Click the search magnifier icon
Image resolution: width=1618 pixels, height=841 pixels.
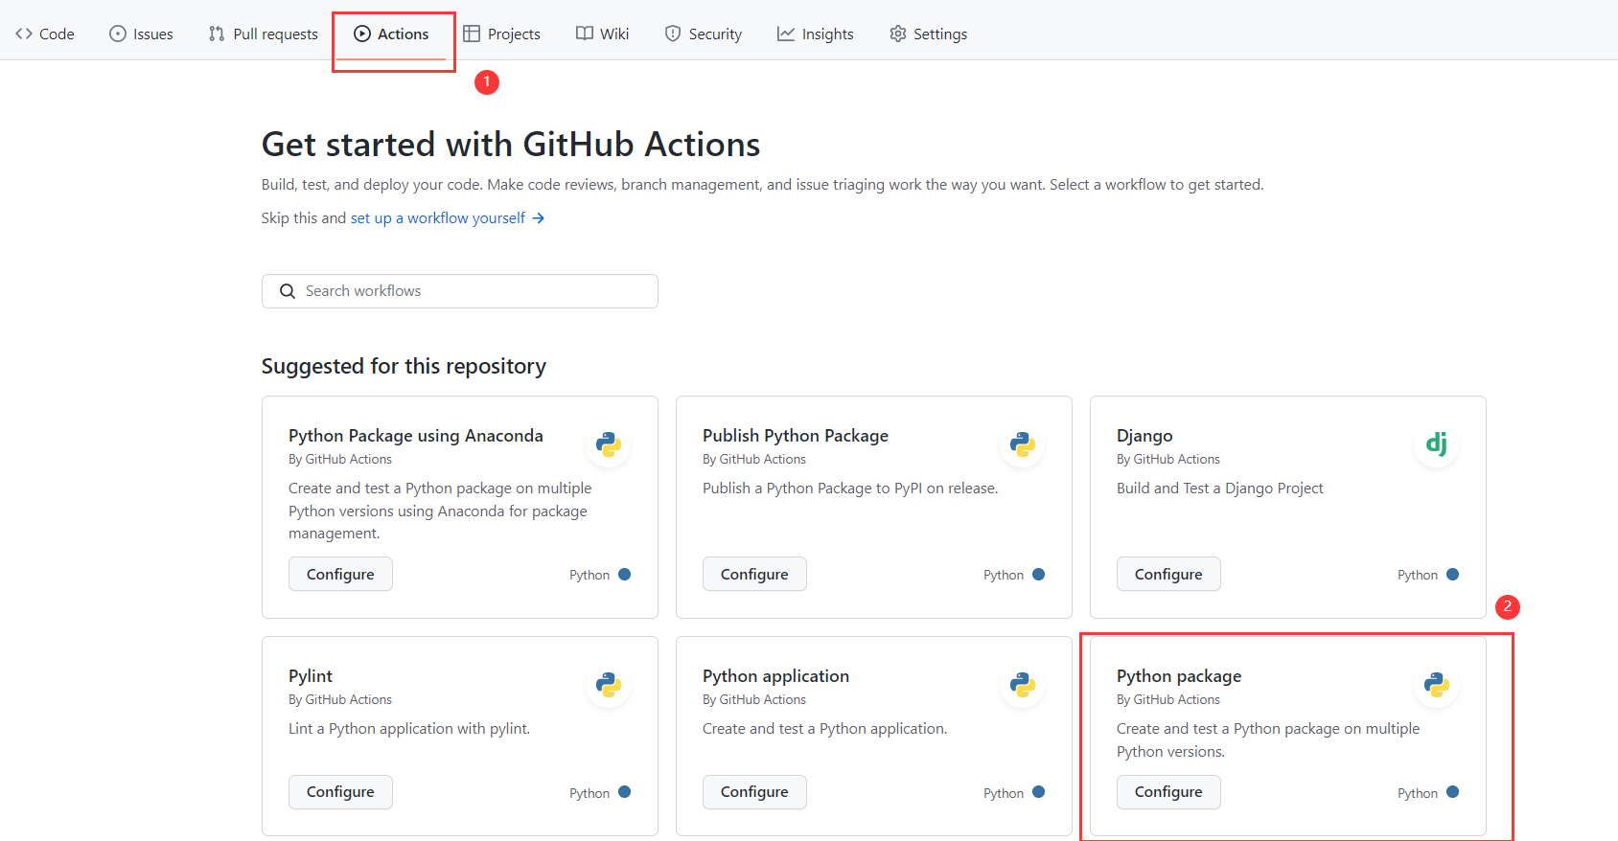pos(288,291)
